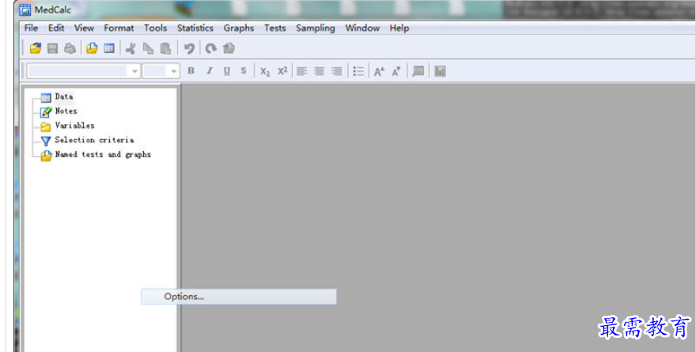
Task: Click the Open file toolbar icon
Action: [x=36, y=48]
